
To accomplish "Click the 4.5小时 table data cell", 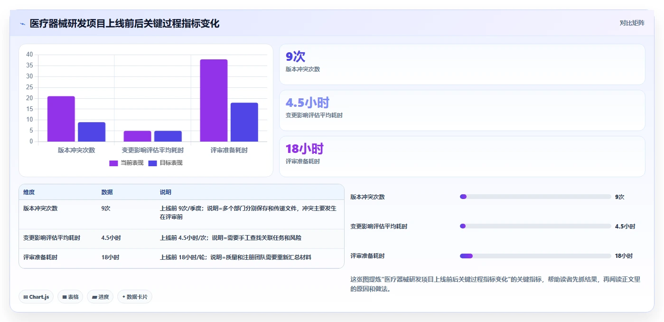I will [111, 238].
